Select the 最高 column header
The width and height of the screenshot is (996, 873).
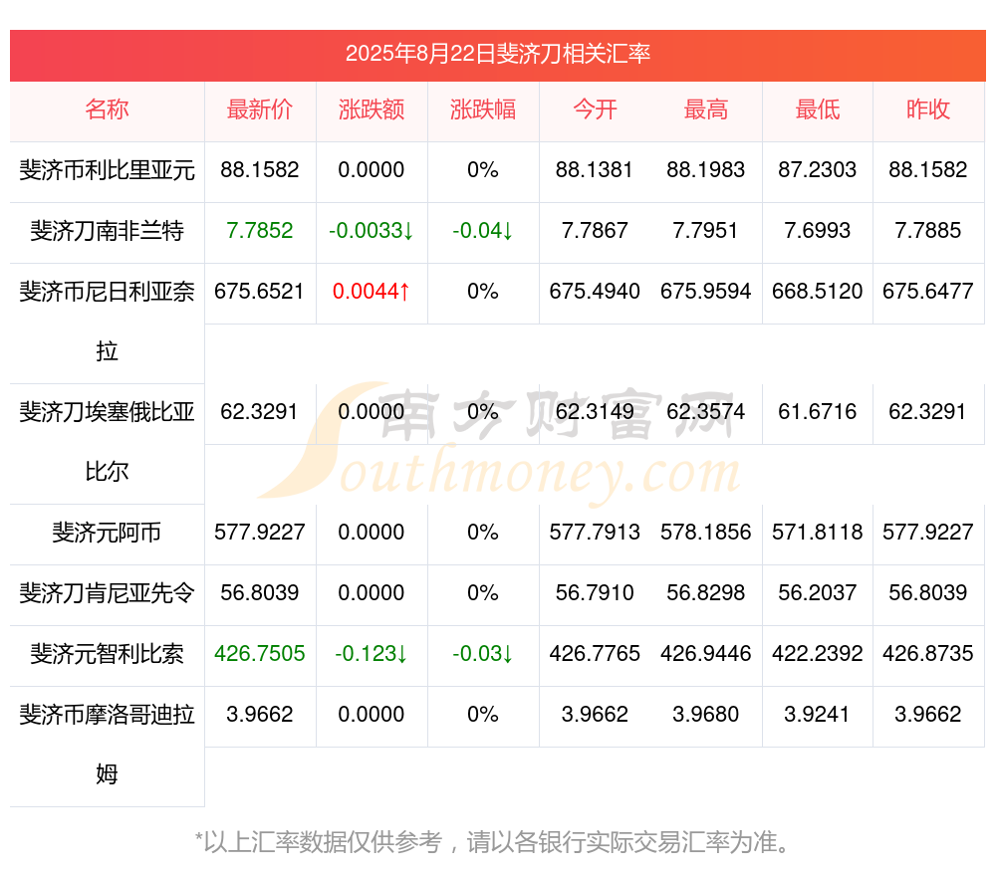706,109
